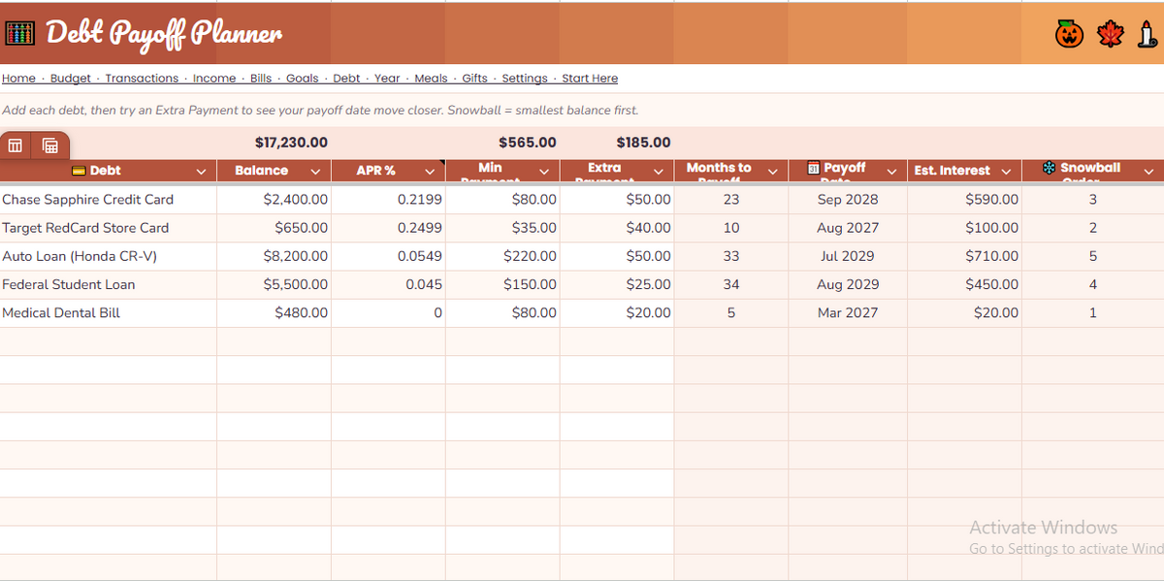
Task: Select the $590.00 estimated interest cell
Action: coord(964,199)
